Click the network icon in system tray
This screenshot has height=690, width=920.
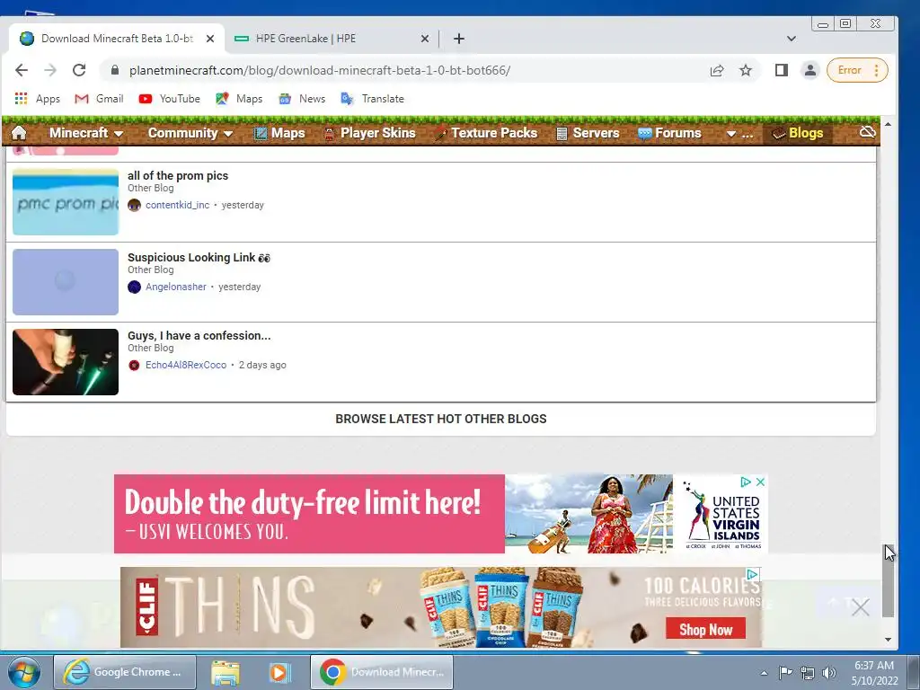808,673
